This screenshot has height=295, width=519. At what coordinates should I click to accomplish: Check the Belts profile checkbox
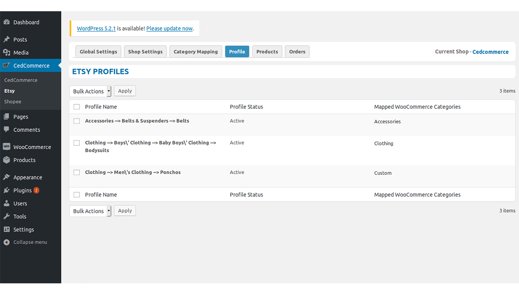(x=77, y=121)
